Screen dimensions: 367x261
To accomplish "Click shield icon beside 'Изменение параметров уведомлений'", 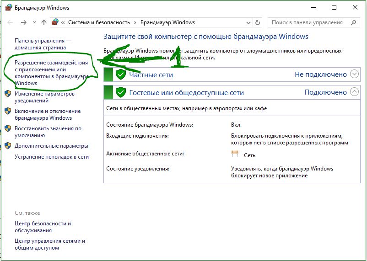I will (8, 94).
